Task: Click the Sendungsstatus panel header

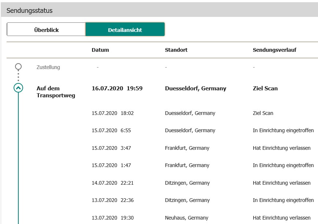Action: coord(29,11)
